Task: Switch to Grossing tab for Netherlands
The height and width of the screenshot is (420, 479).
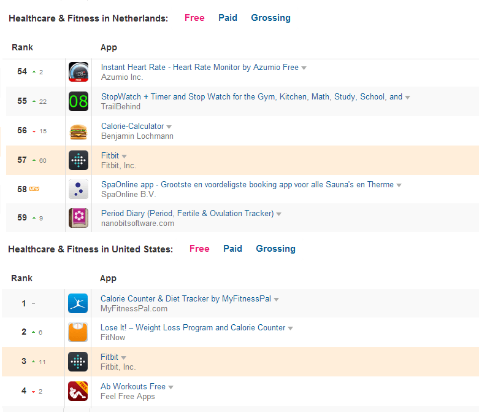Action: point(270,18)
